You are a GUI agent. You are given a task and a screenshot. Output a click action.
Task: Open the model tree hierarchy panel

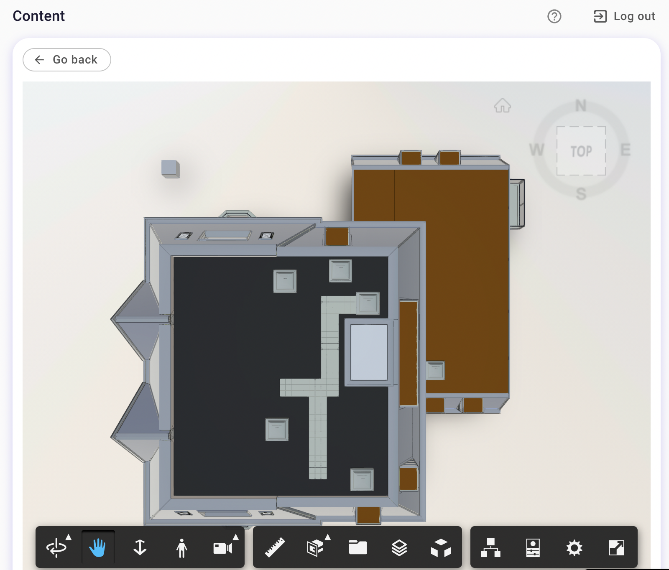(x=491, y=548)
